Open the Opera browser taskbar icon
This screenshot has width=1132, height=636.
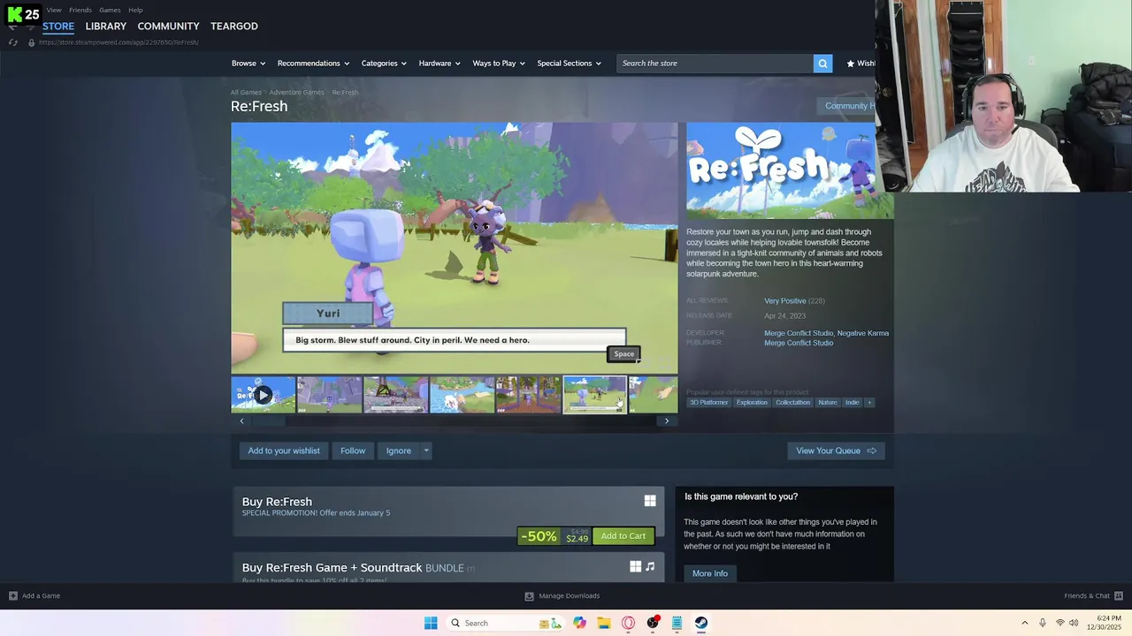tap(629, 623)
